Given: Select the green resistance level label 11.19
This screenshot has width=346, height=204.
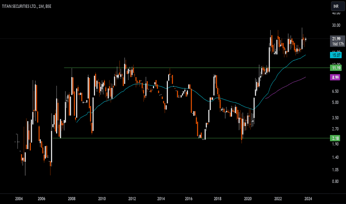Looking at the screenshot, I should point(336,68).
